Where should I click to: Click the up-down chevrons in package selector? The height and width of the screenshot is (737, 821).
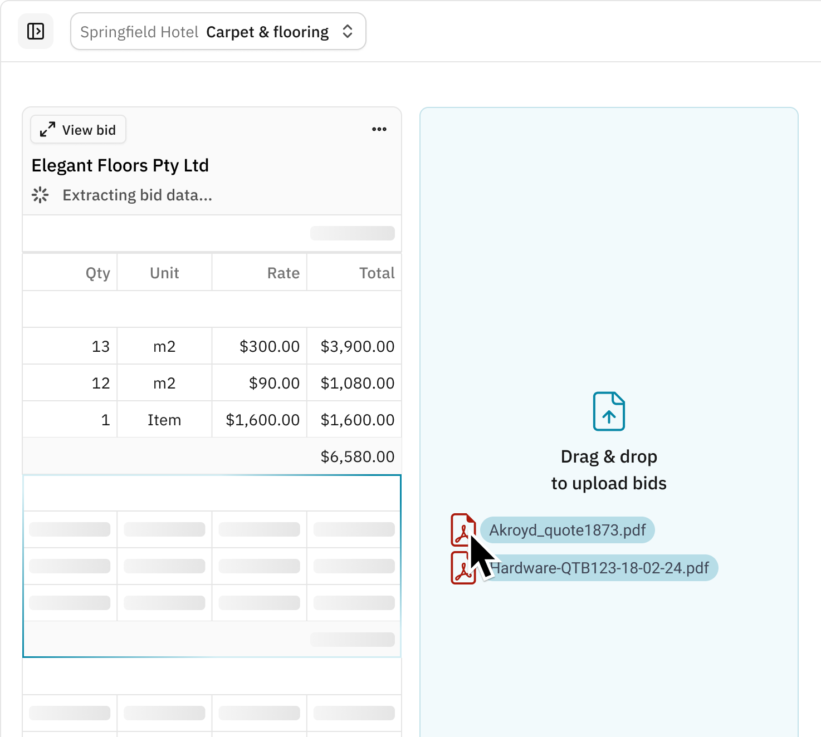348,32
